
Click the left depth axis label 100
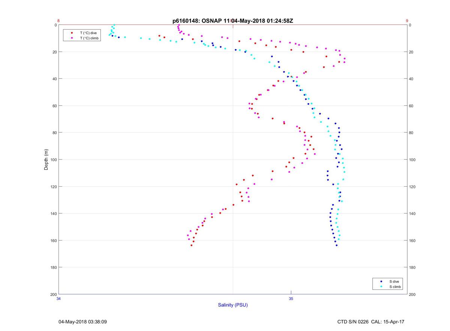point(53,160)
